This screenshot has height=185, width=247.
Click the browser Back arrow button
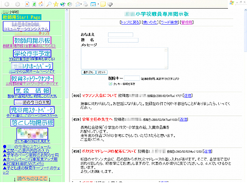7,4
